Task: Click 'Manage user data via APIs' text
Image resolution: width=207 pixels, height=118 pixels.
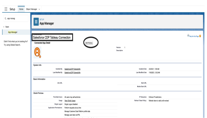Action: coord(72,115)
